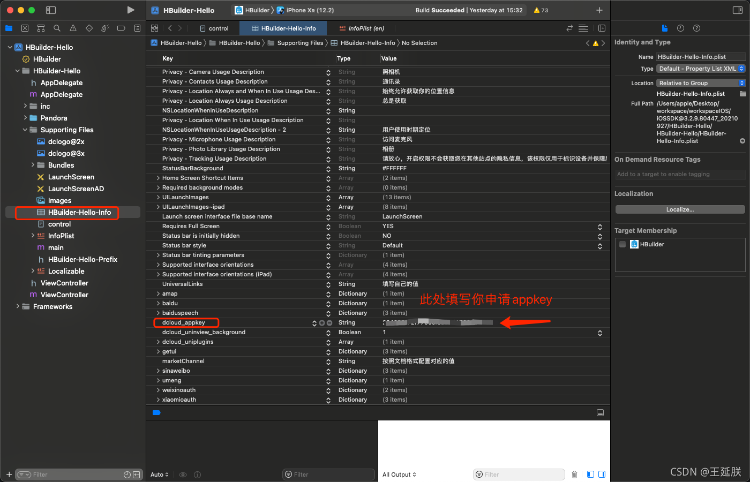The height and width of the screenshot is (482, 750).
Task: Switch to the control editor tab
Action: pos(214,28)
